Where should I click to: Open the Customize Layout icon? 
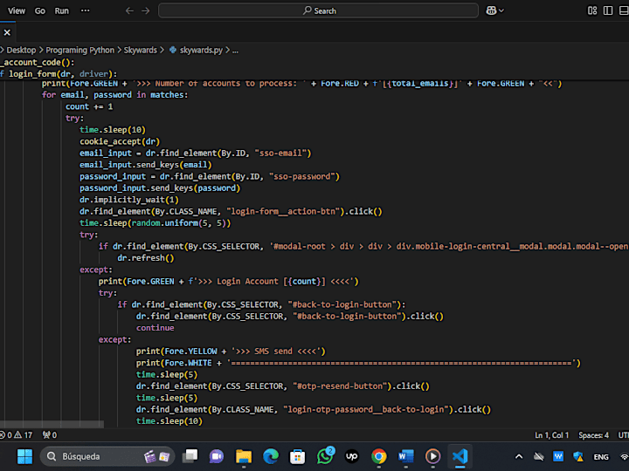[592, 10]
